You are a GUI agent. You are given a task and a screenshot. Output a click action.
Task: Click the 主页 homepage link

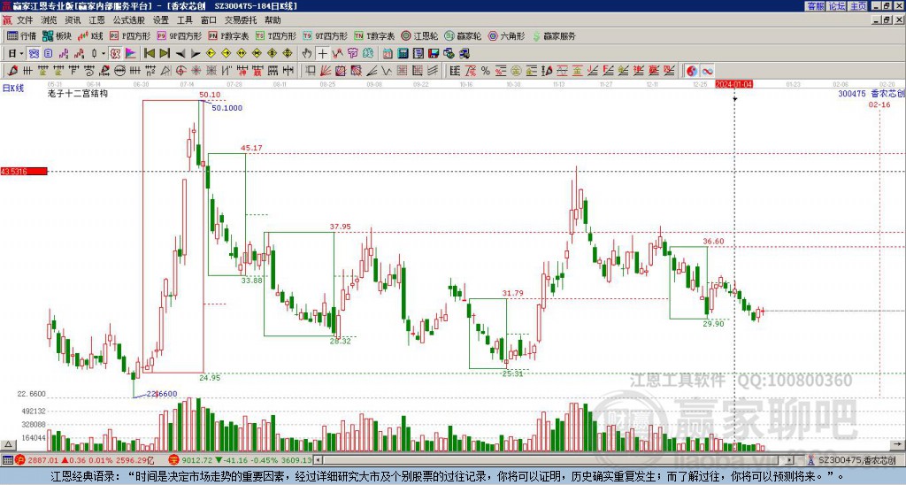pyautogui.click(x=858, y=6)
